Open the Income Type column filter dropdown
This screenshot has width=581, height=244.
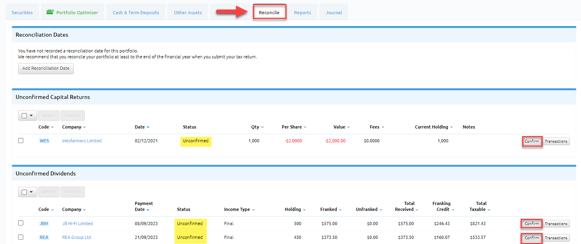coord(253,210)
